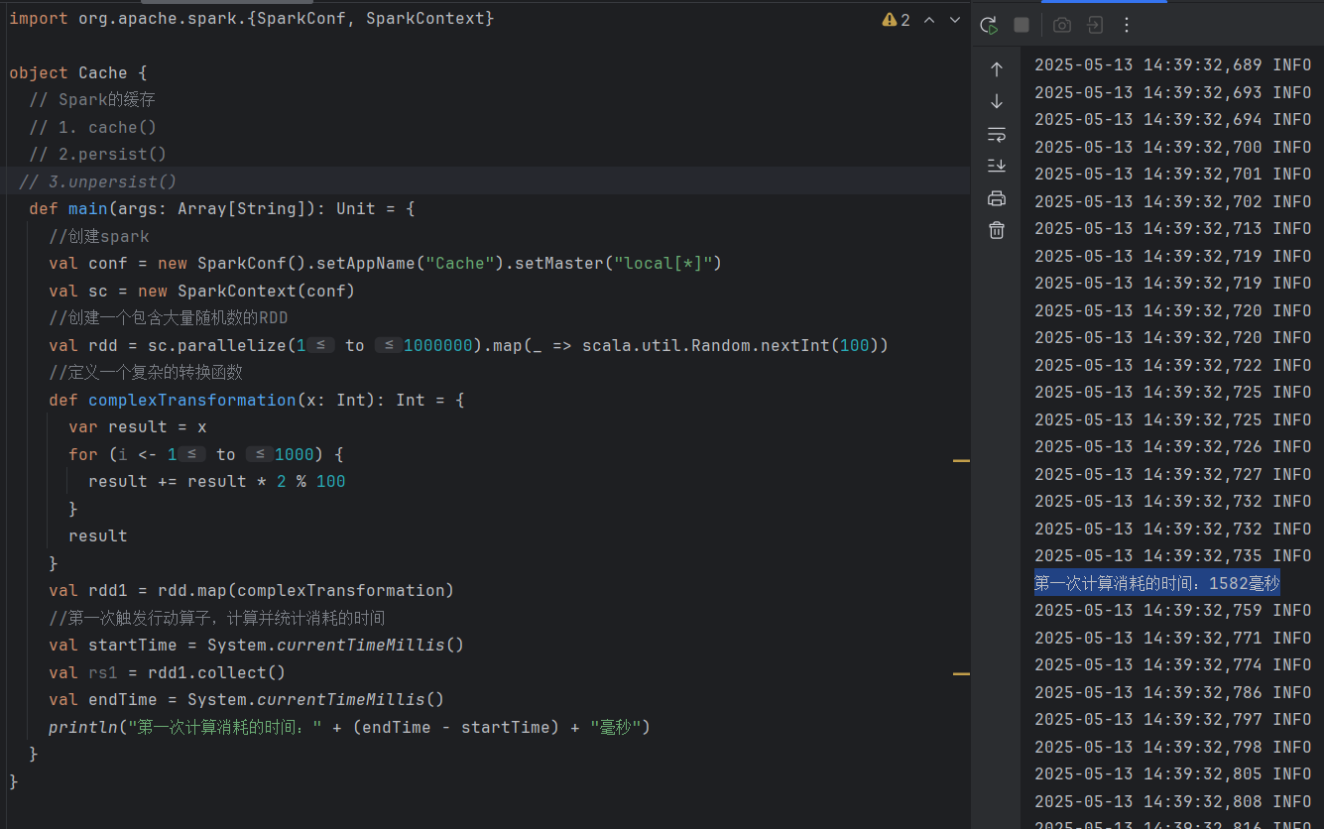Screen dimensions: 1324x829
Task: Select the highlighted 1582毫秒 timing line
Action: tap(1156, 582)
